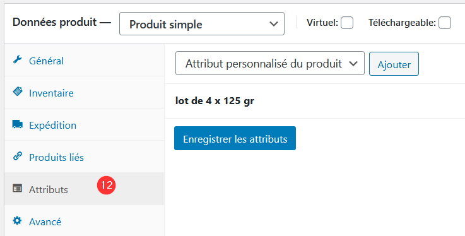Screen dimensions: 465x236
Task: Enable the Virtuel checkbox
Action: pyautogui.click(x=346, y=23)
